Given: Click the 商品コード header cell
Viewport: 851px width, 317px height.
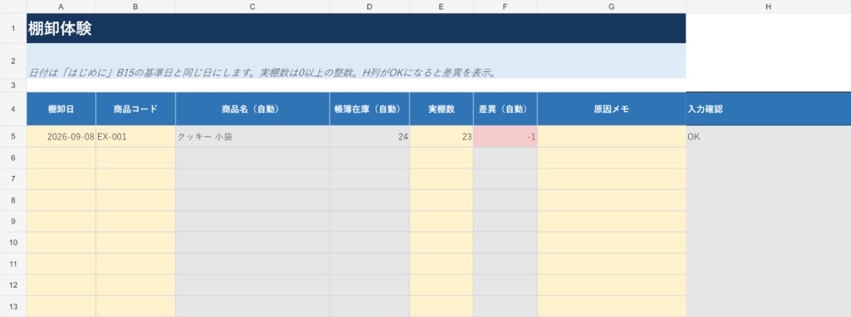Looking at the screenshot, I should 135,109.
